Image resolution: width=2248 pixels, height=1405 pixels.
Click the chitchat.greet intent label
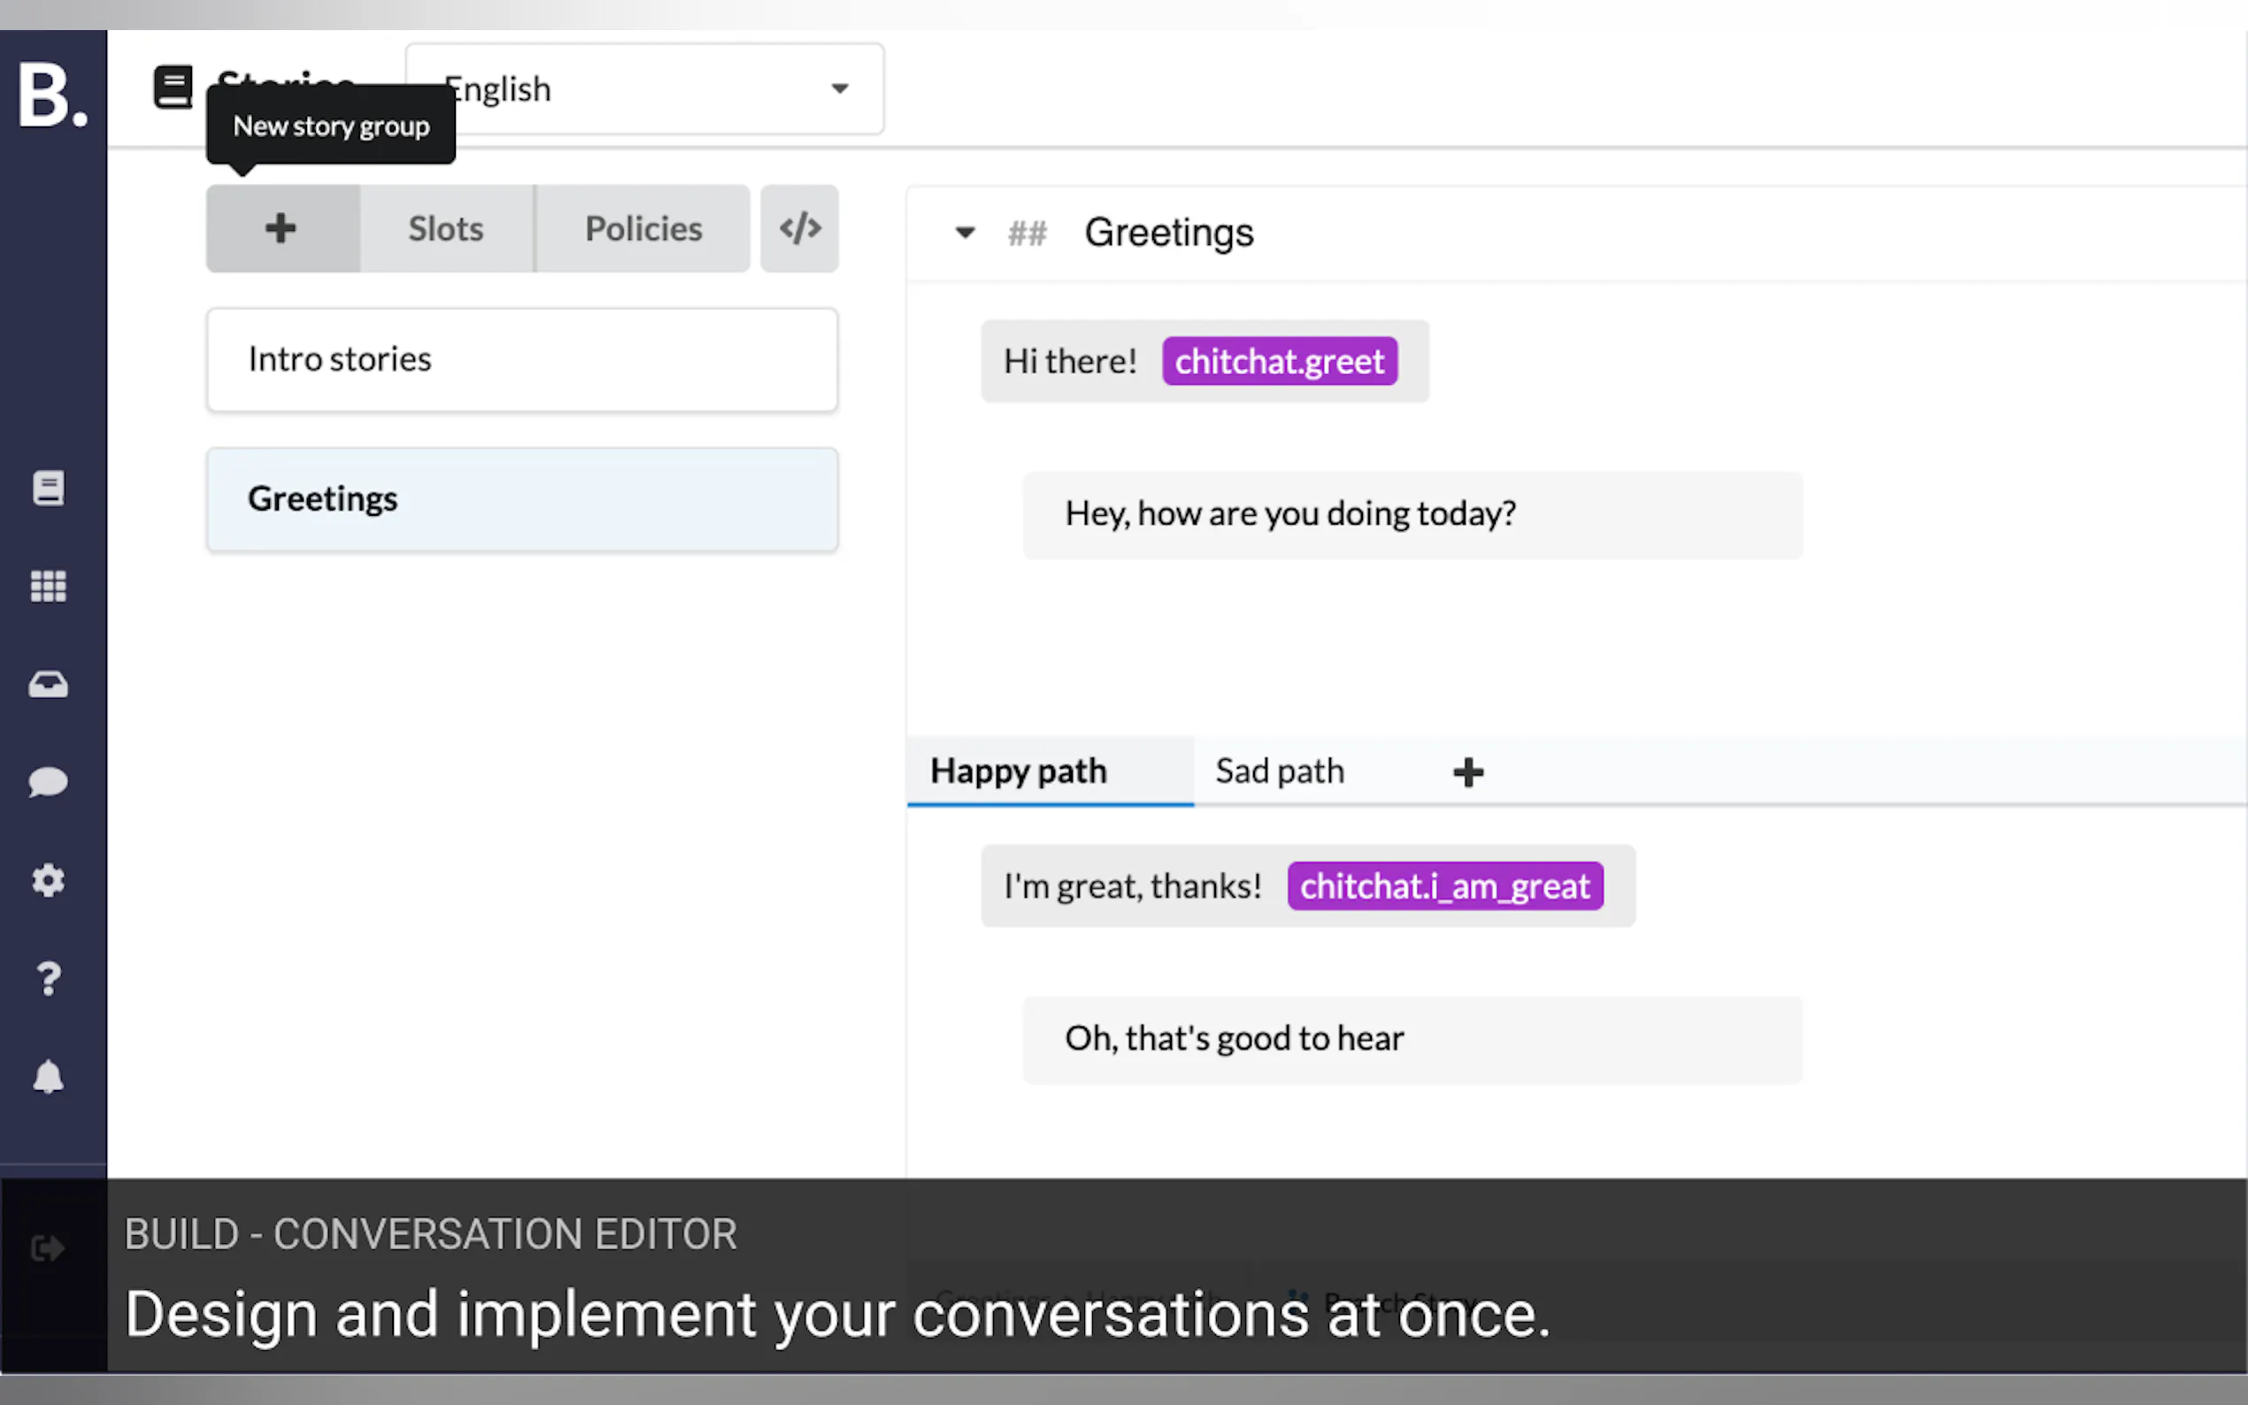click(x=1279, y=362)
